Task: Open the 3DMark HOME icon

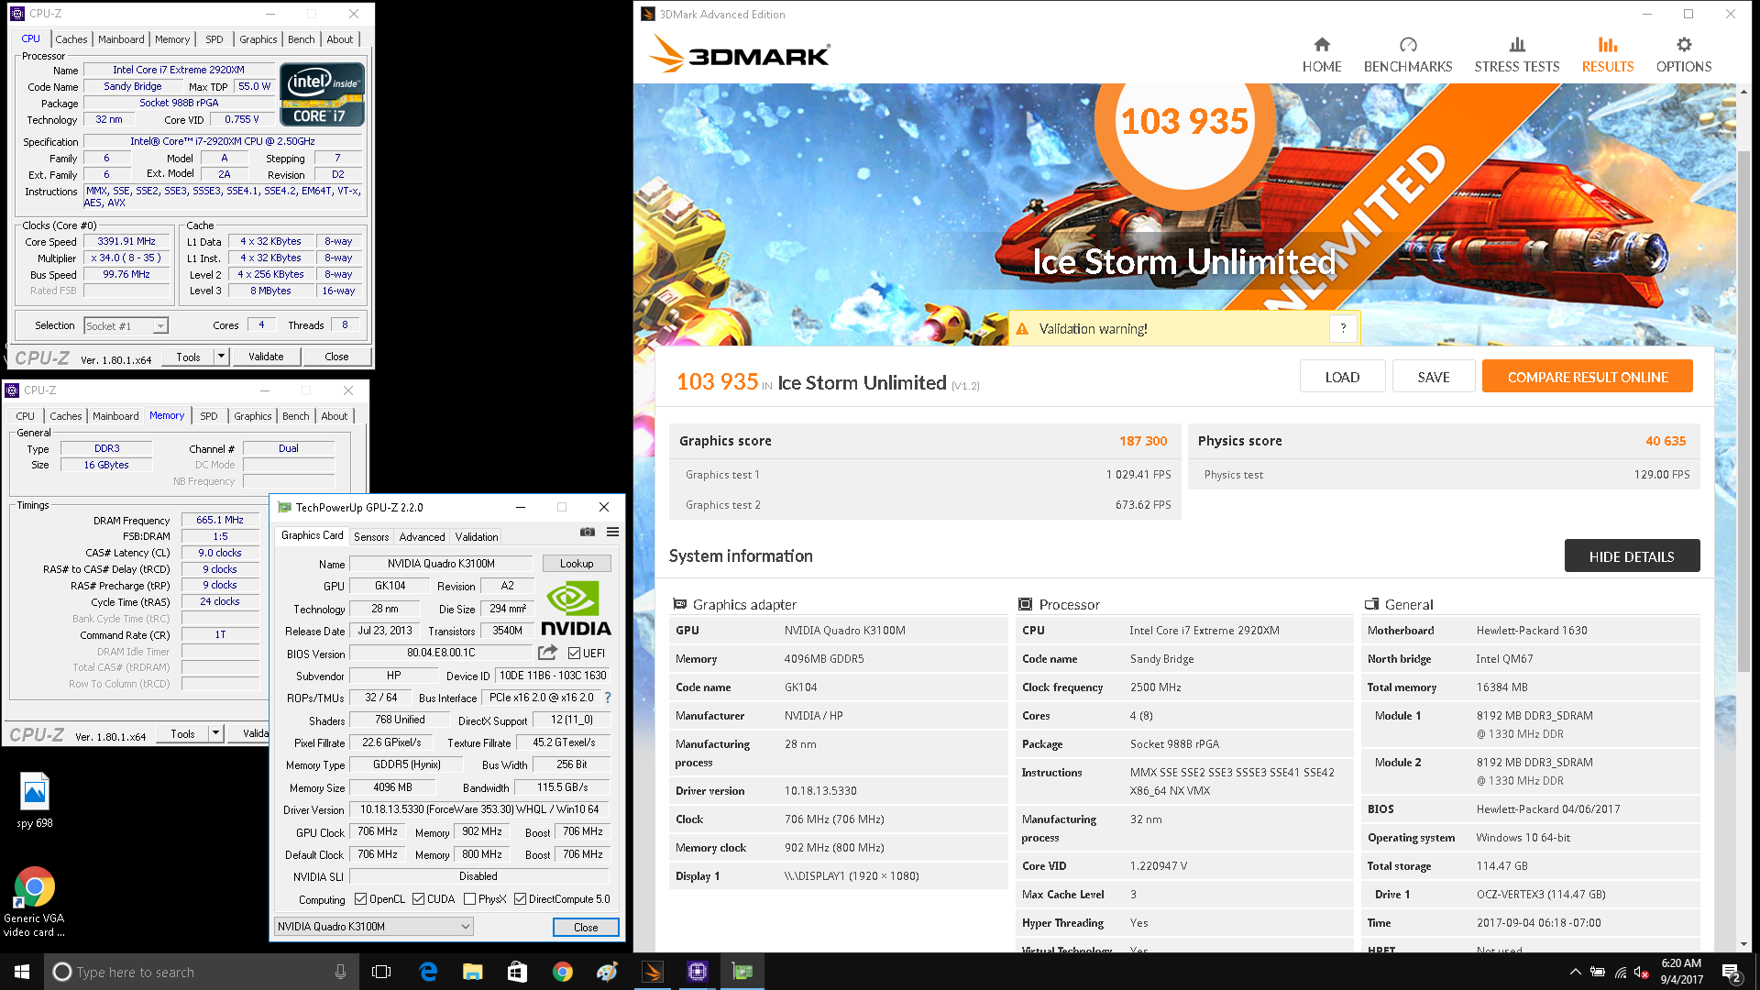Action: click(x=1321, y=45)
